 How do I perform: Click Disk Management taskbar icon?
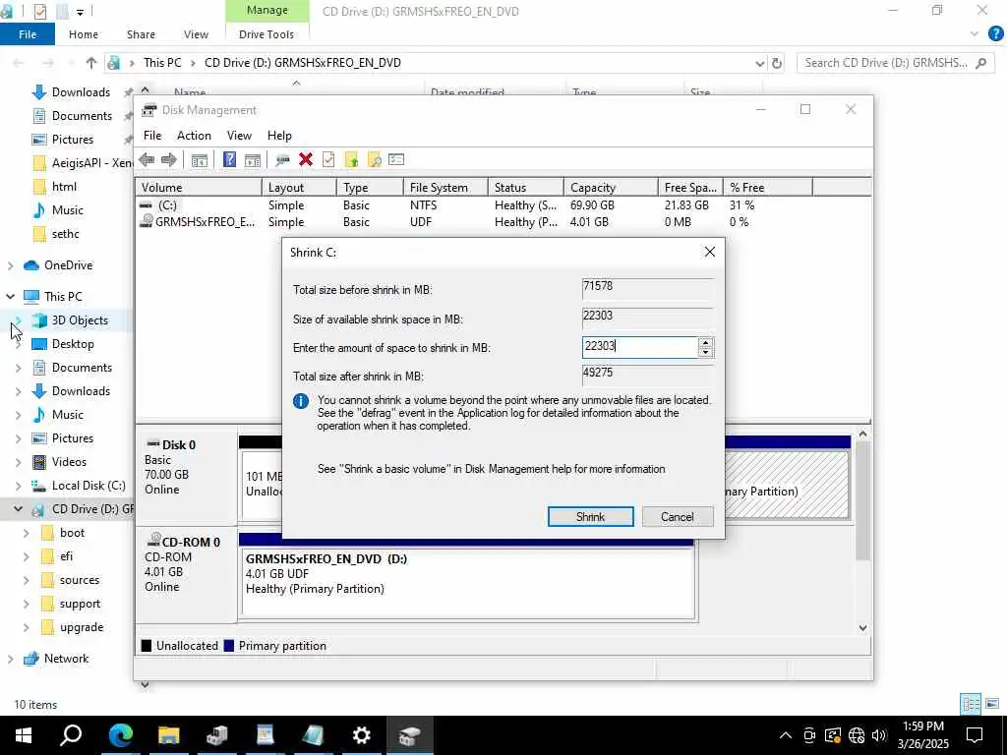click(x=410, y=735)
